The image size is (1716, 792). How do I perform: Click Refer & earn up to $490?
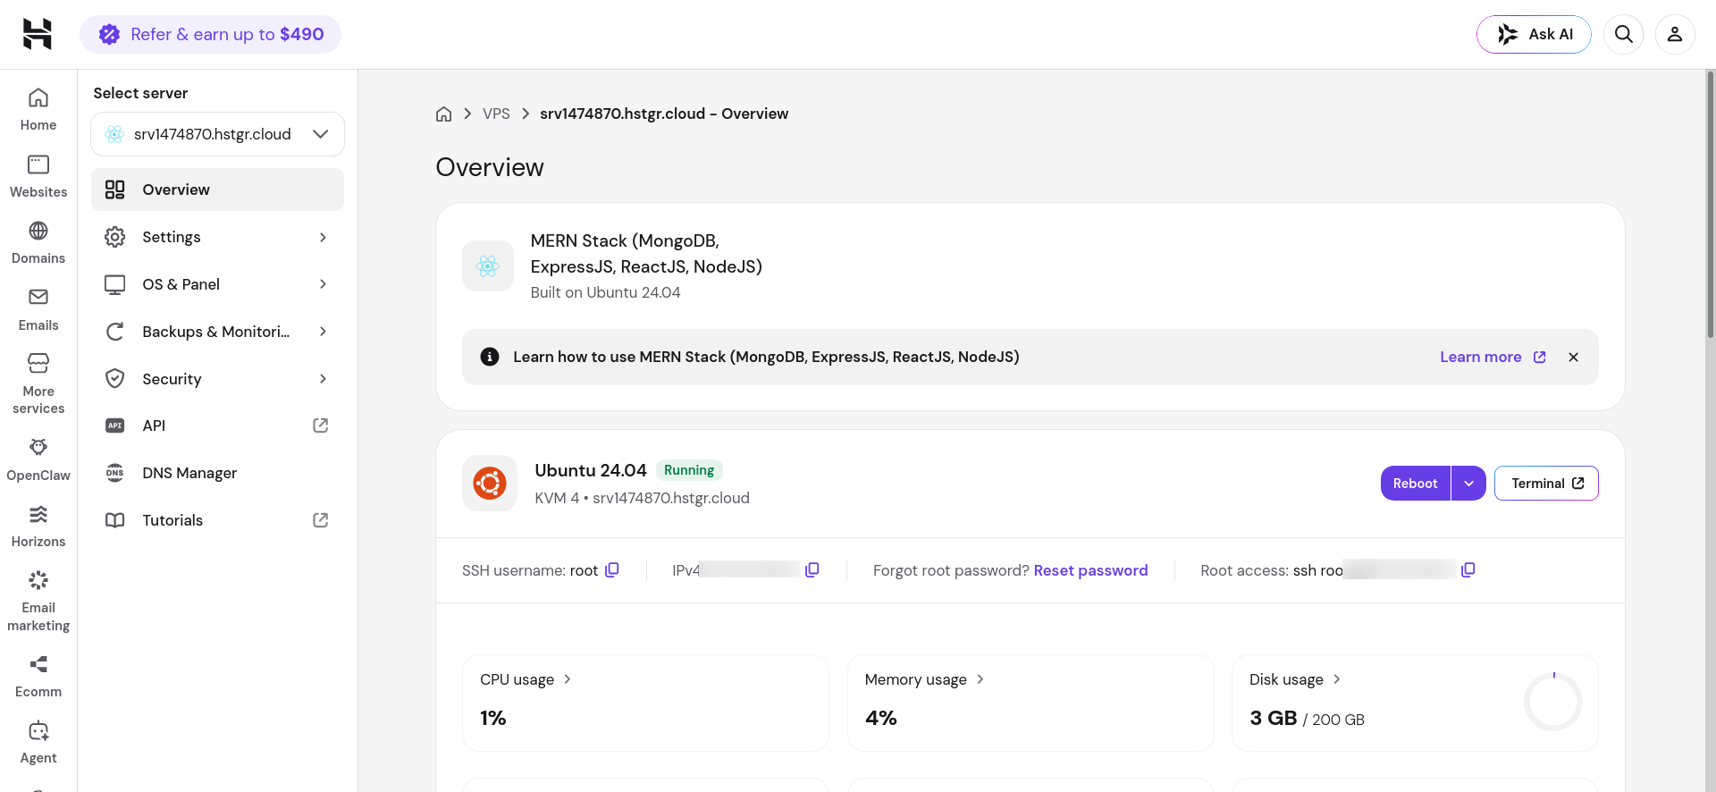point(210,34)
